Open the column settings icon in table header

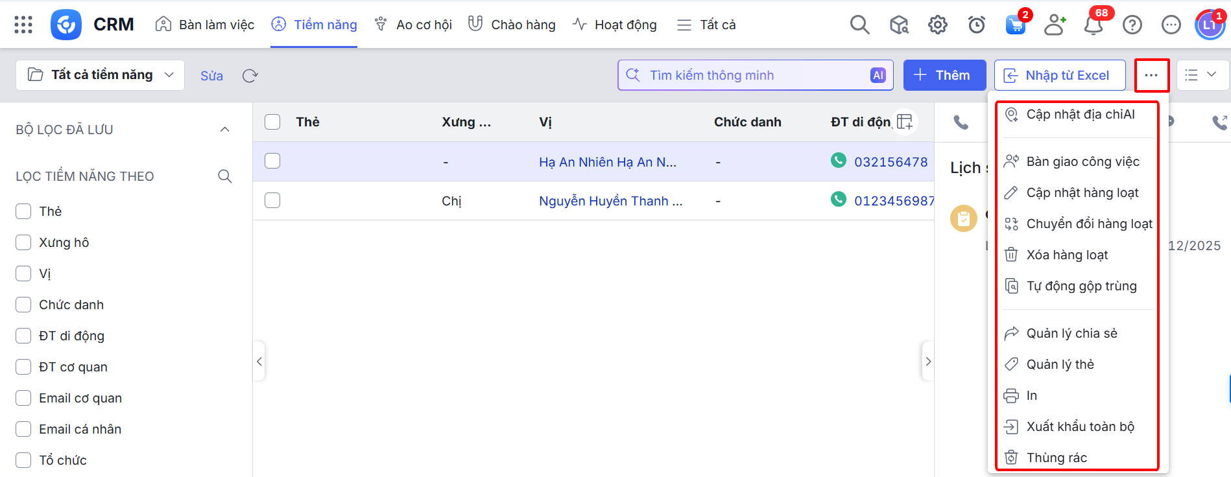905,121
